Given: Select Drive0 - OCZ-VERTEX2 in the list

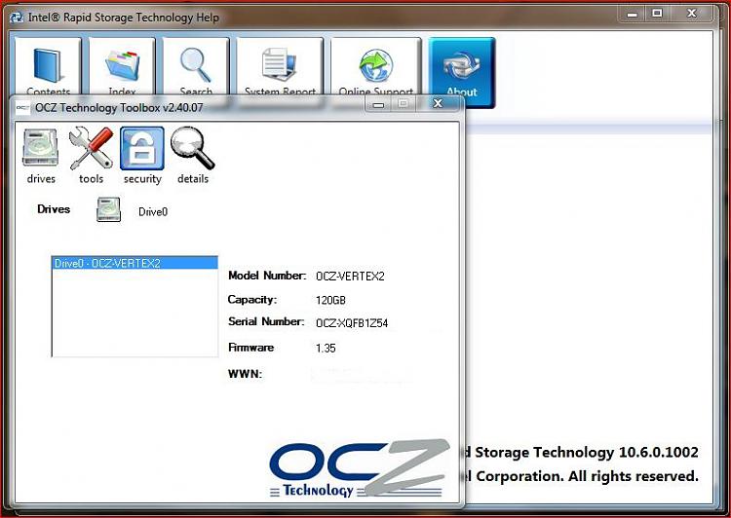Looking at the screenshot, I should (x=135, y=263).
